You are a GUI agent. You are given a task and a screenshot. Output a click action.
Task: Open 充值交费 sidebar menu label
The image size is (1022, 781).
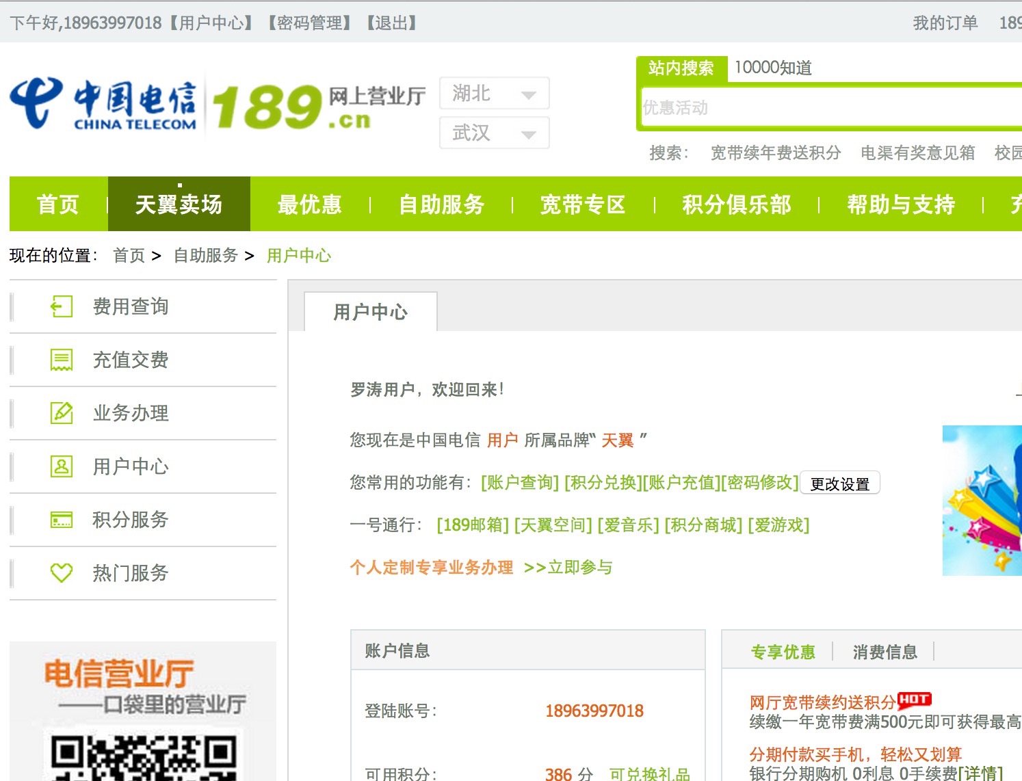click(131, 360)
